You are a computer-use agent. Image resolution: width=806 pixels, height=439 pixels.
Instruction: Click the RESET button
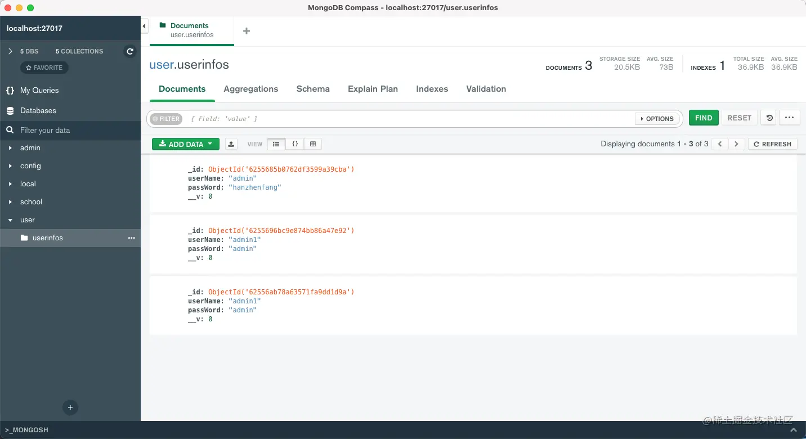pos(739,118)
